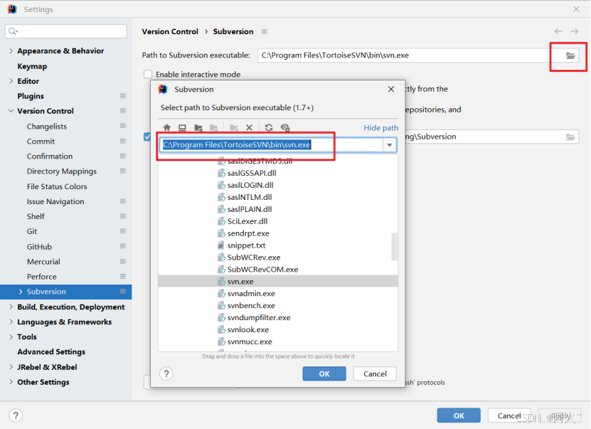Focus the settings search field
The height and width of the screenshot is (429, 591).
coord(66,31)
